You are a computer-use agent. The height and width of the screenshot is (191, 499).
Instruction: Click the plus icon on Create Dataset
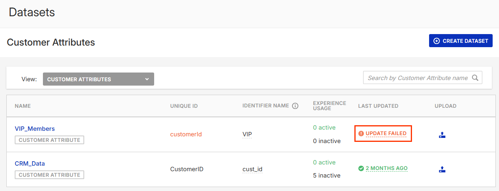[437, 41]
